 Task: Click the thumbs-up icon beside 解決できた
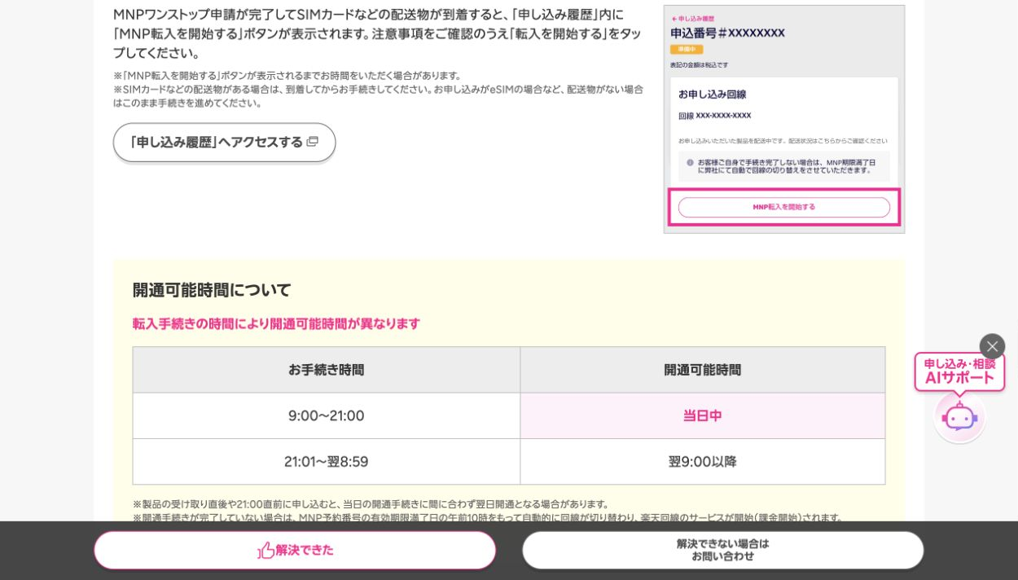pyautogui.click(x=265, y=551)
